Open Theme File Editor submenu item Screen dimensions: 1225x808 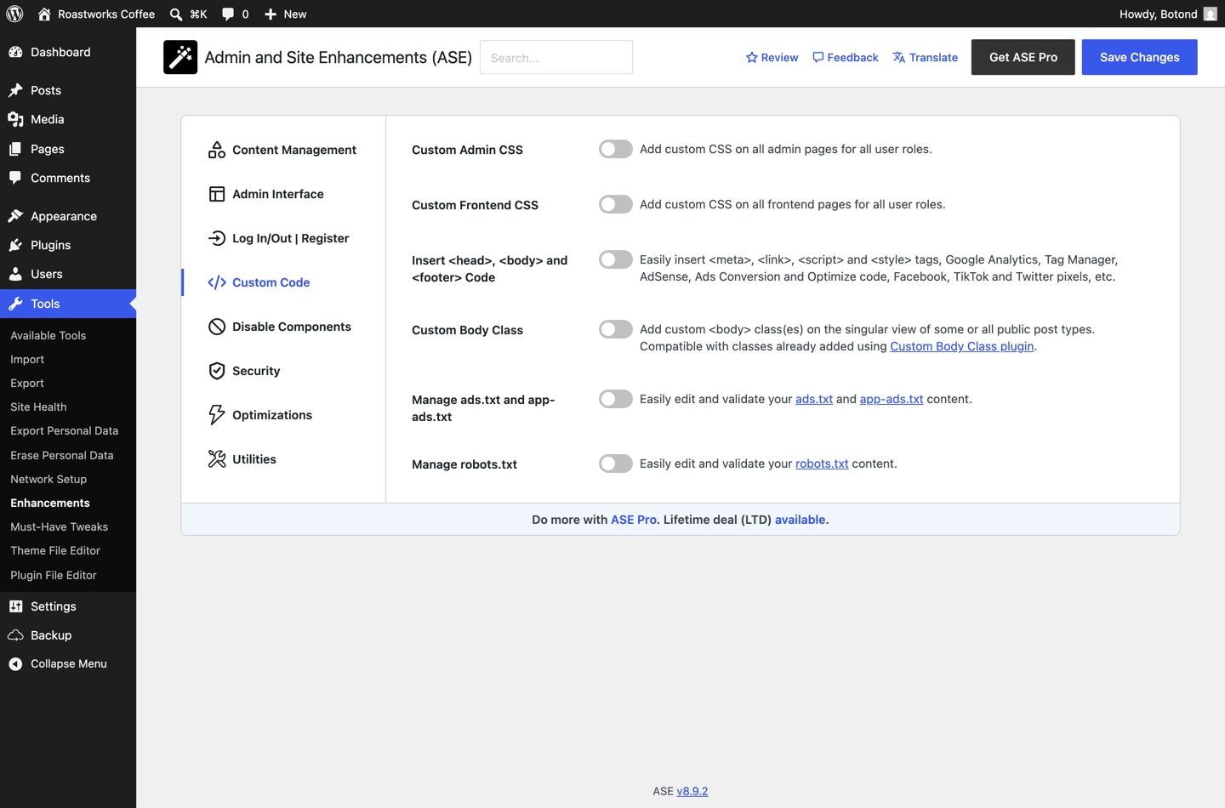pyautogui.click(x=68, y=550)
